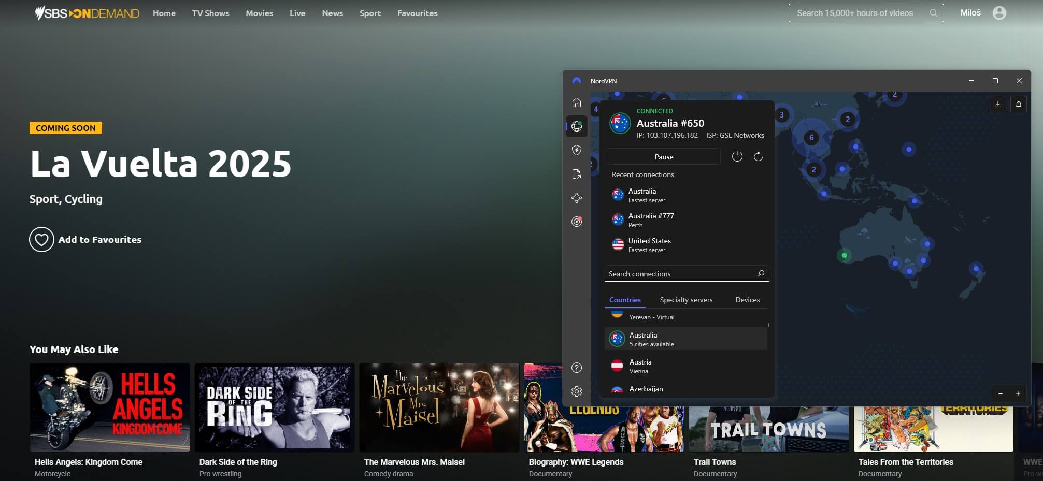Open Threat Protection shield icon
The image size is (1043, 481).
pyautogui.click(x=577, y=150)
